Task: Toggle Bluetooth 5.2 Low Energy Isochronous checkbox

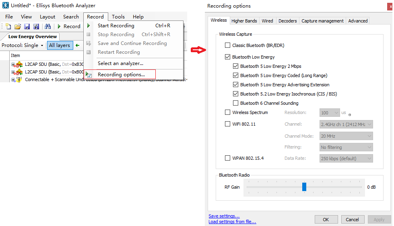Action: point(235,94)
